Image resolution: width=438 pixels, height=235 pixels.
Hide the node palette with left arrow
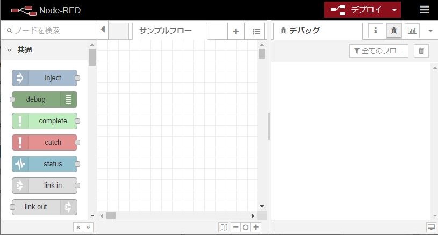click(x=103, y=30)
